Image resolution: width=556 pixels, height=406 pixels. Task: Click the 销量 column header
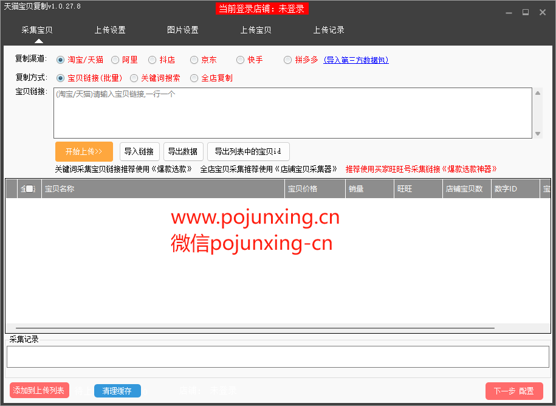[x=370, y=188]
